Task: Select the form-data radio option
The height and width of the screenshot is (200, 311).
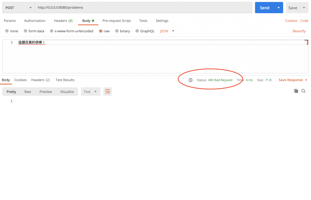Action: pos(26,31)
